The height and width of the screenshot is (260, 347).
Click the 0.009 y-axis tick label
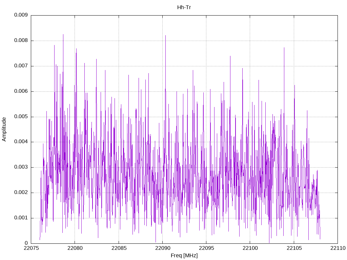[21, 15]
